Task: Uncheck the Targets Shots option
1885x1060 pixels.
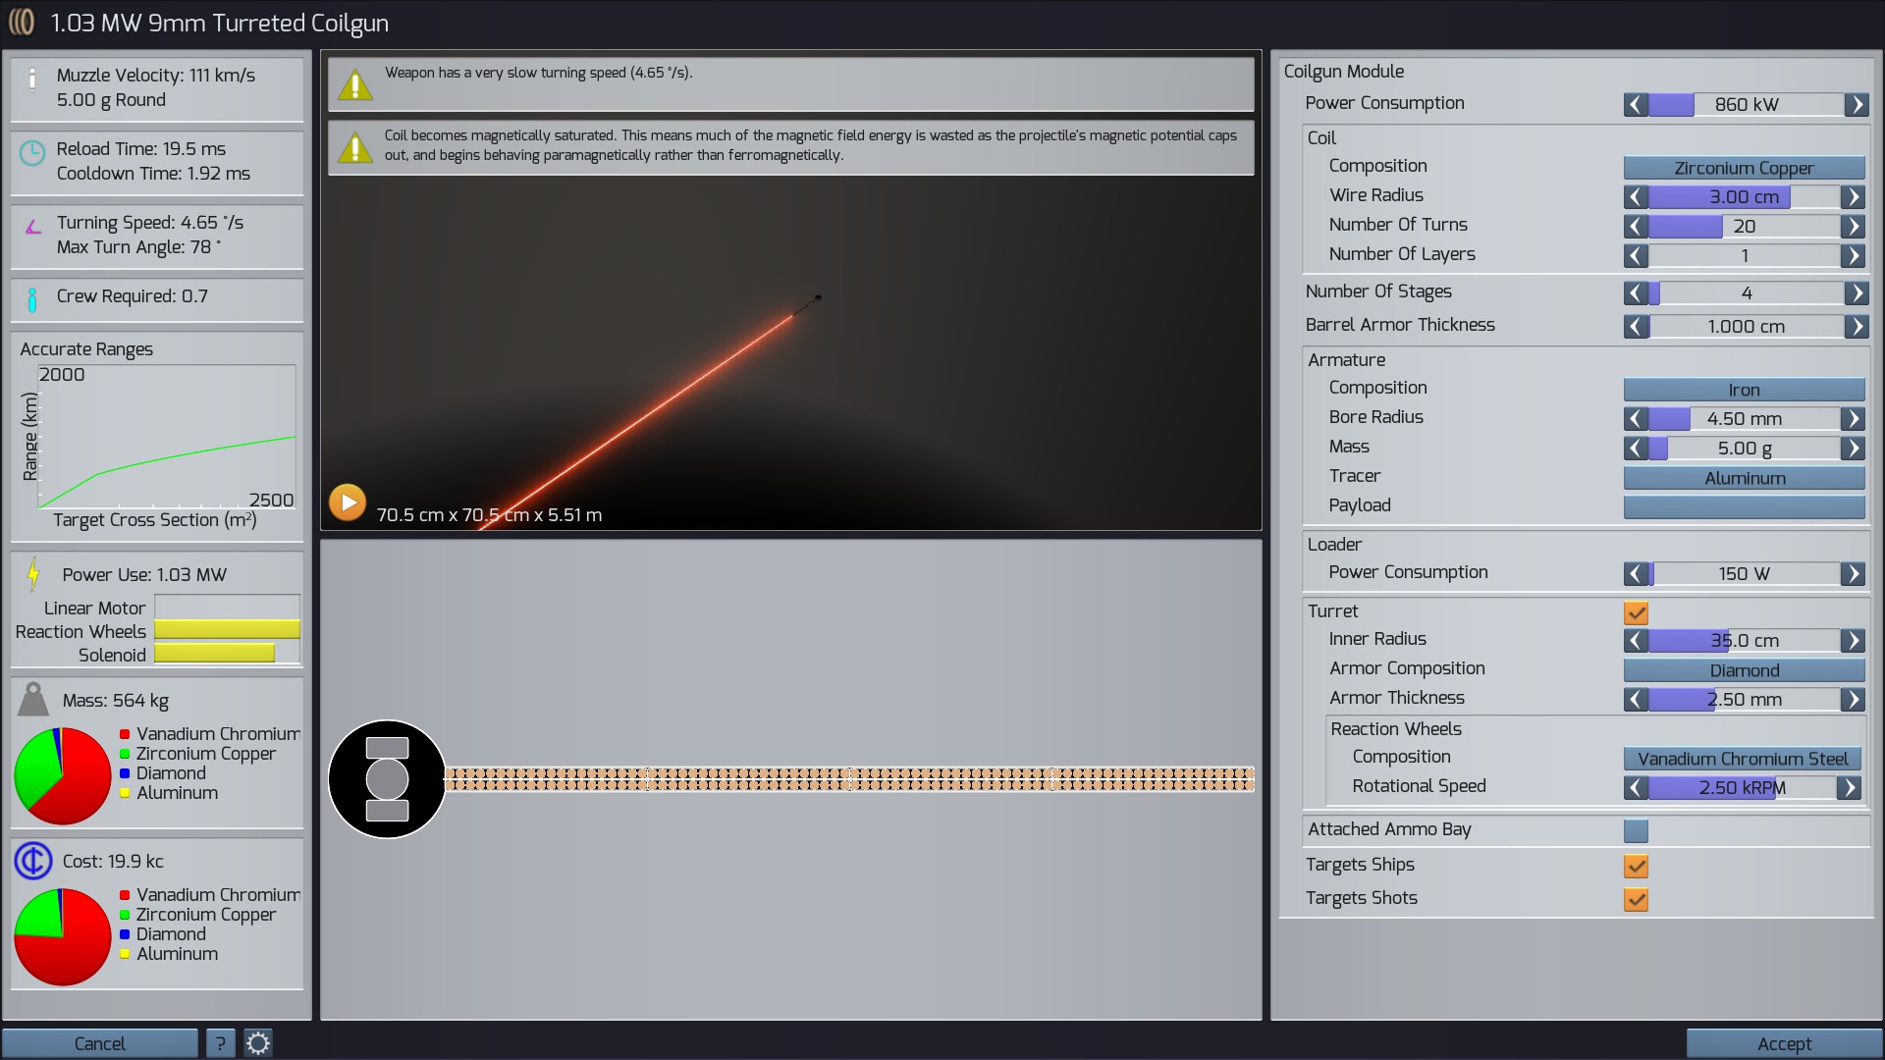Action: tap(1636, 899)
